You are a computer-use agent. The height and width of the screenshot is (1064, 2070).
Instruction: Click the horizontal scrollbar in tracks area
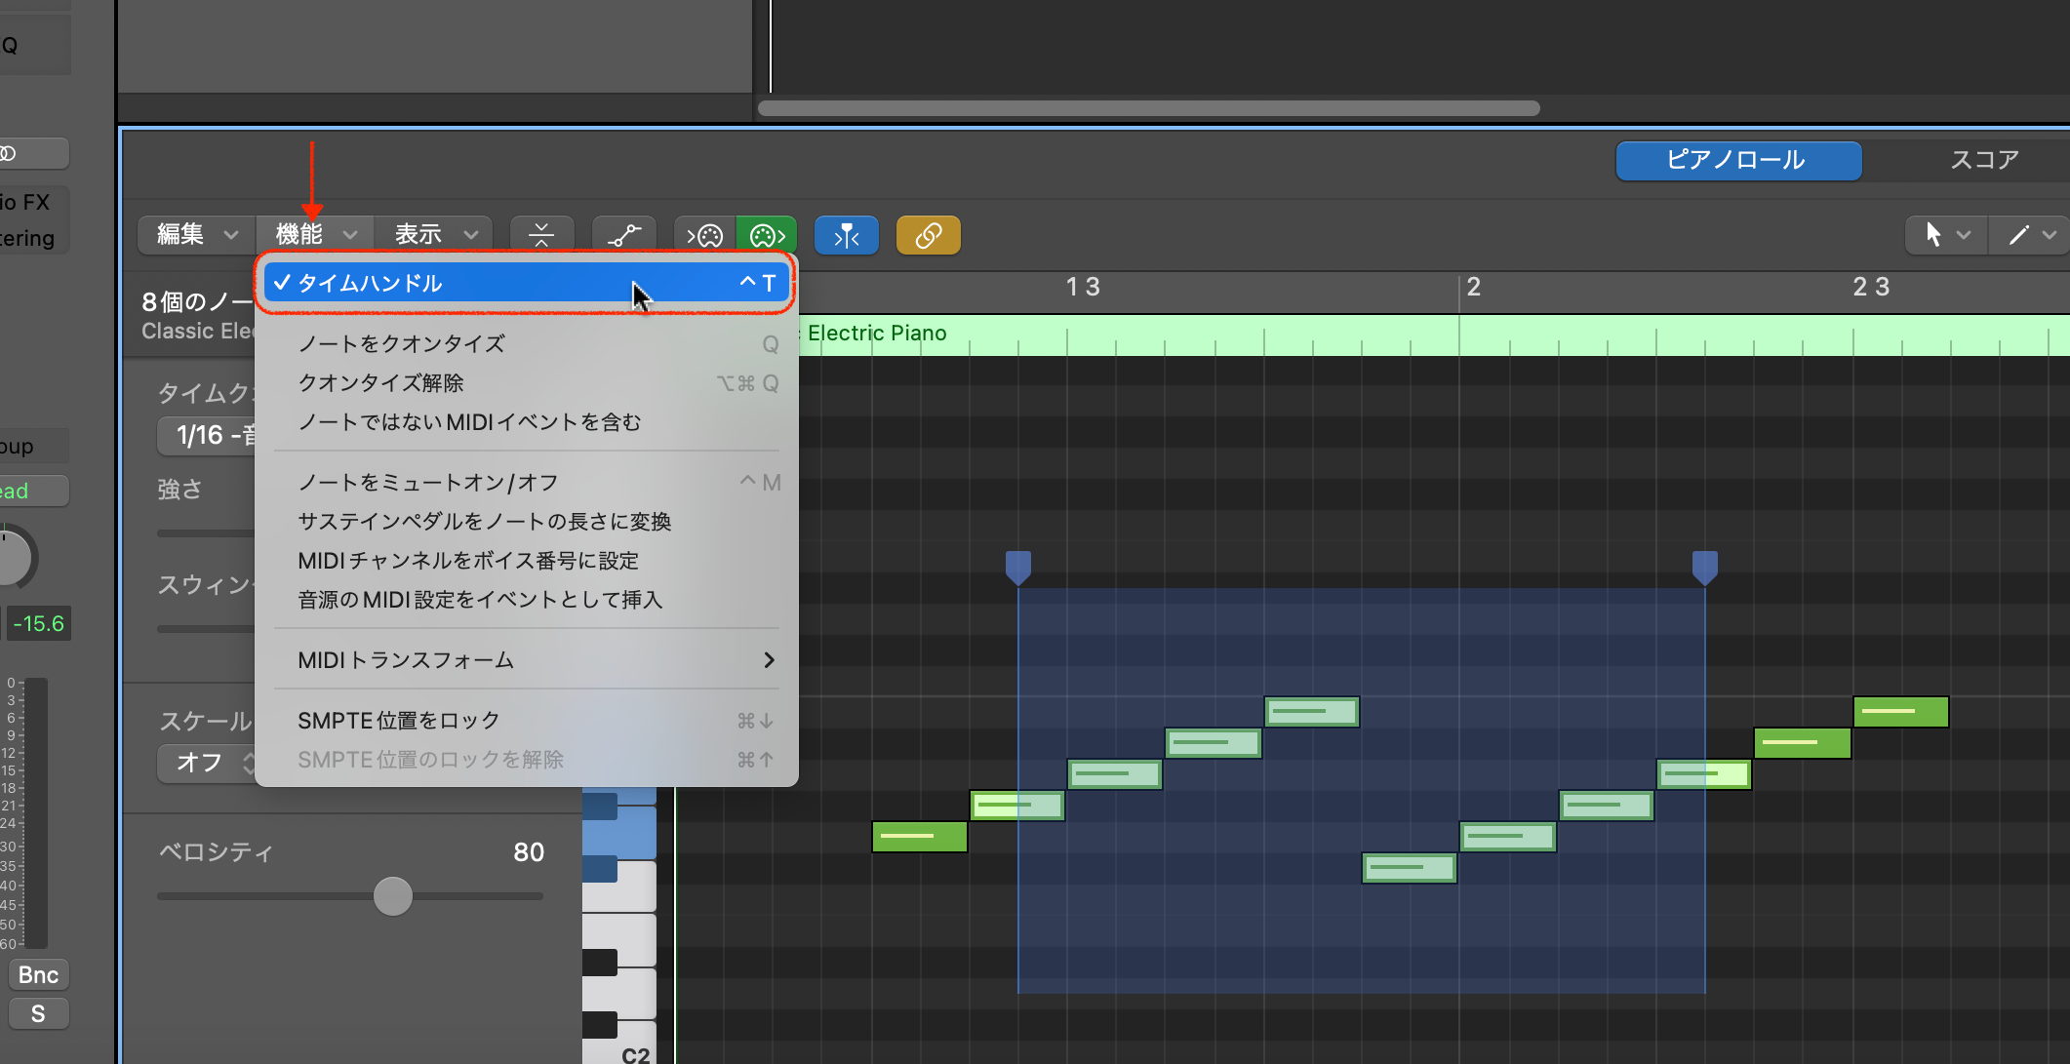[x=1148, y=108]
